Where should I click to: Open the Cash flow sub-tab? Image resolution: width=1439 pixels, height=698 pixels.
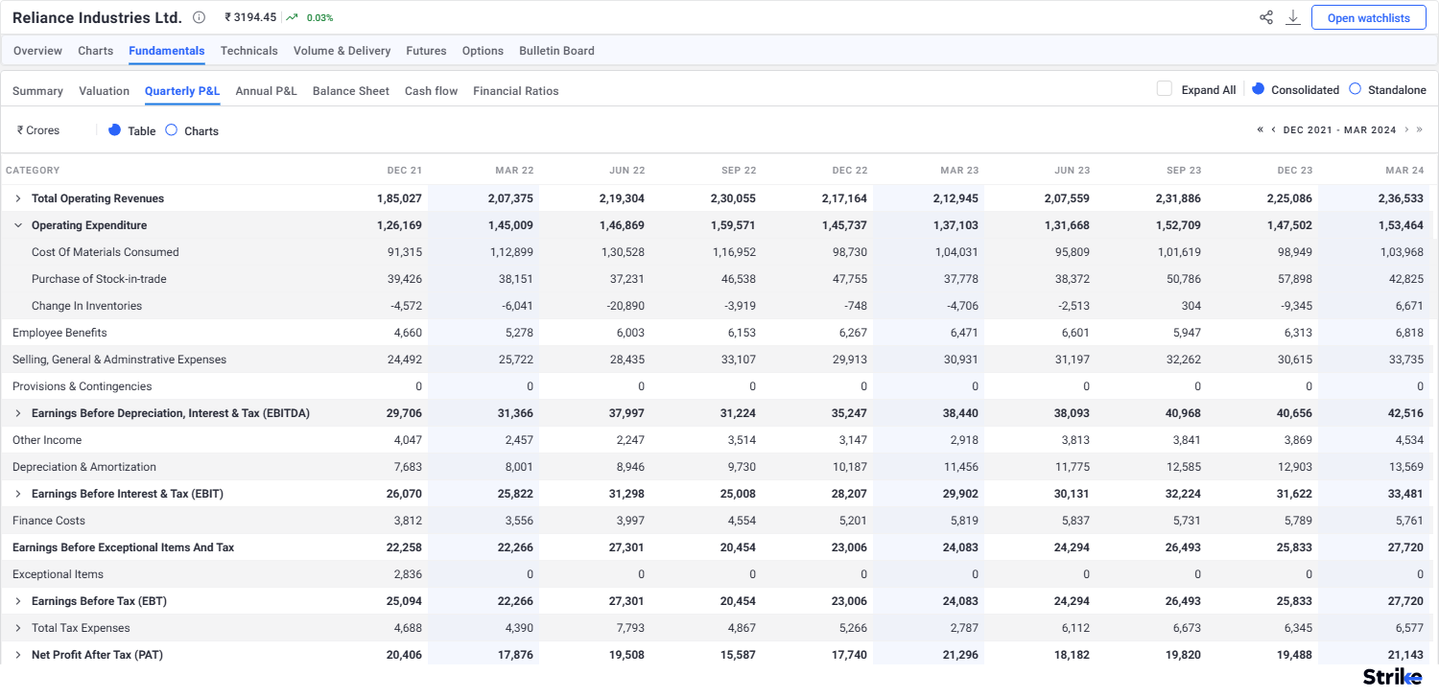pos(431,91)
